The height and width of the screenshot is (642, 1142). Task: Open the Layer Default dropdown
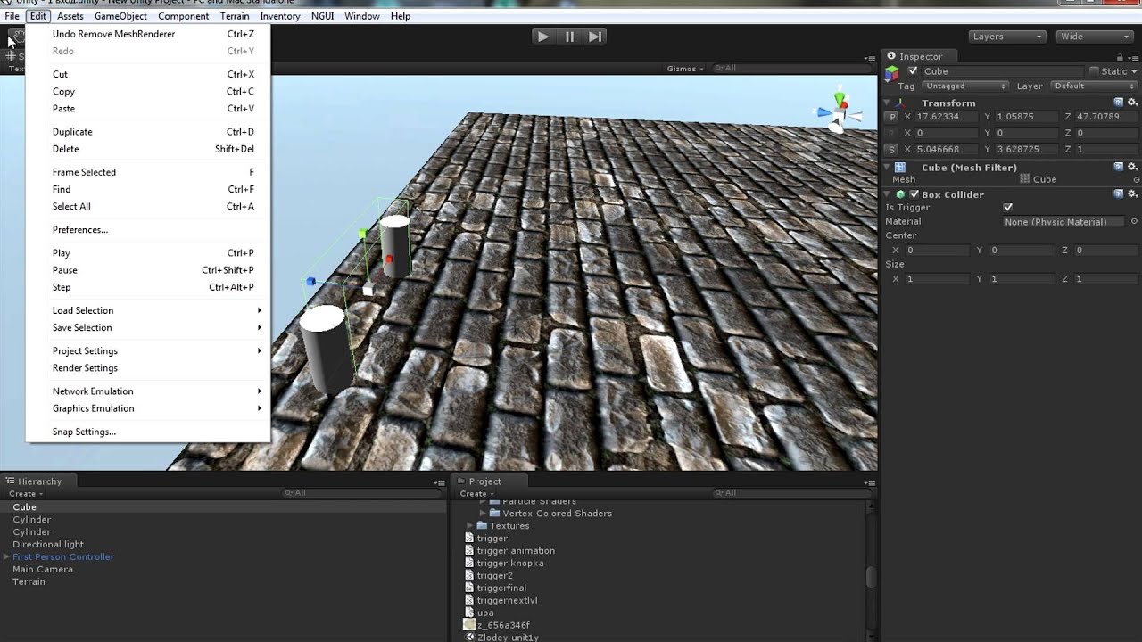[1094, 86]
